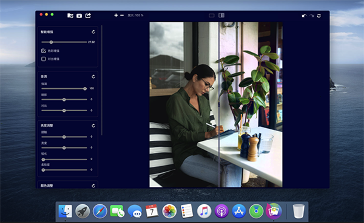This screenshot has height=223, width=364.
Task: Launch Safari from the dock
Action: pos(100,211)
